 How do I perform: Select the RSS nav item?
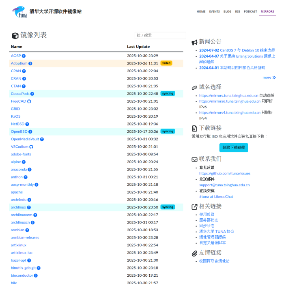tap(237, 12)
